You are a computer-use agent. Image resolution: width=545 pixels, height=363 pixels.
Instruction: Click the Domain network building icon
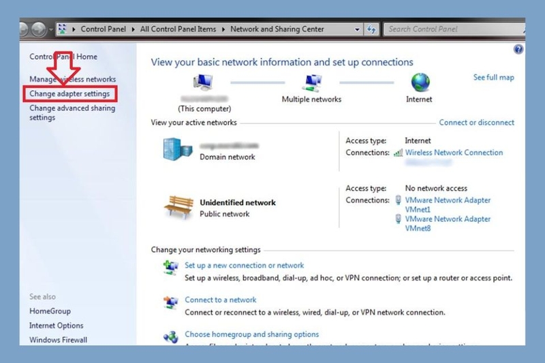(177, 149)
